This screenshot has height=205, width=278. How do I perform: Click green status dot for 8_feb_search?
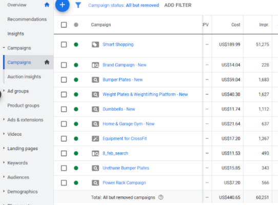point(76,153)
